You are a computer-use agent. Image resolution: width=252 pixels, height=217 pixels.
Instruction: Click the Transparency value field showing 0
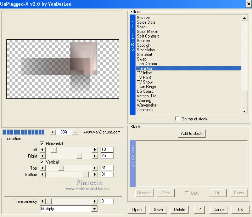click(107, 201)
